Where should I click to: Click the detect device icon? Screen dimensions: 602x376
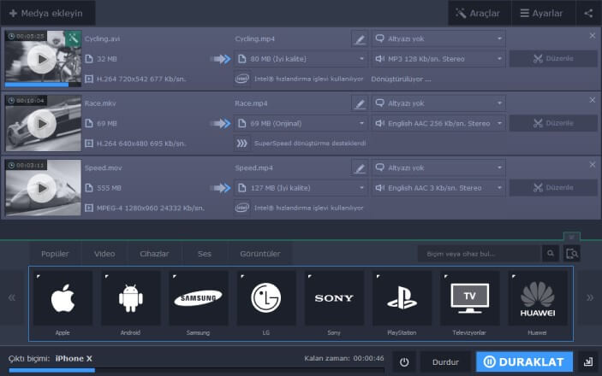click(x=572, y=254)
